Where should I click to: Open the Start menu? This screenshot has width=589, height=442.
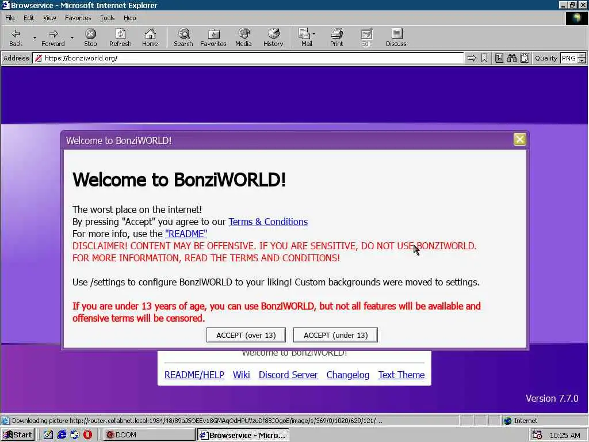click(18, 435)
